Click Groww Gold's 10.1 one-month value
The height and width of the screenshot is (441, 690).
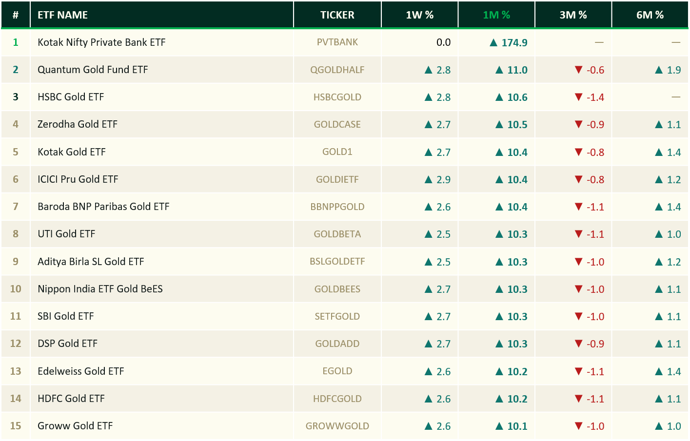[x=512, y=426]
